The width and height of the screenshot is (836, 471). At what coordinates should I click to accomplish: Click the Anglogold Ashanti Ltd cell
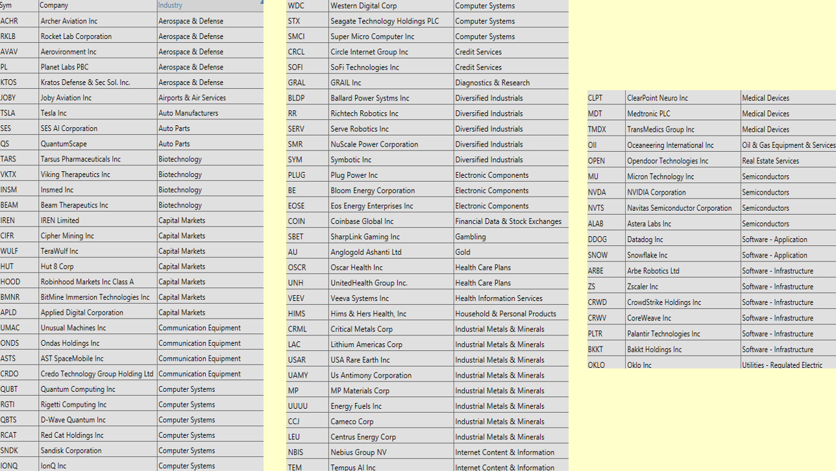(x=391, y=252)
